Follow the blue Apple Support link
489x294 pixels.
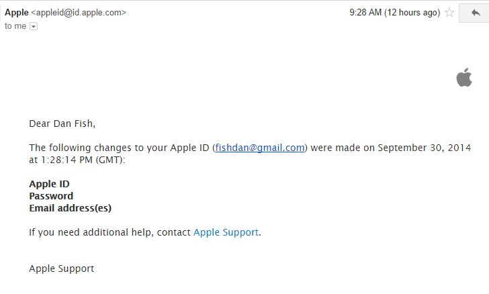pos(226,232)
